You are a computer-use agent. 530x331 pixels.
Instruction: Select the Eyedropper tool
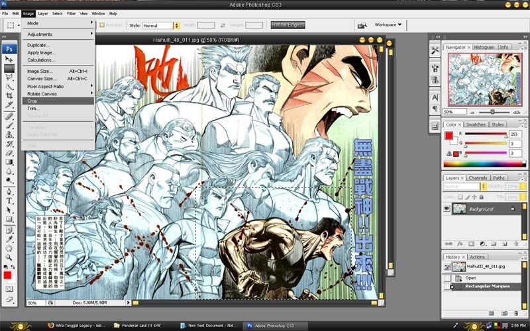[x=9, y=240]
